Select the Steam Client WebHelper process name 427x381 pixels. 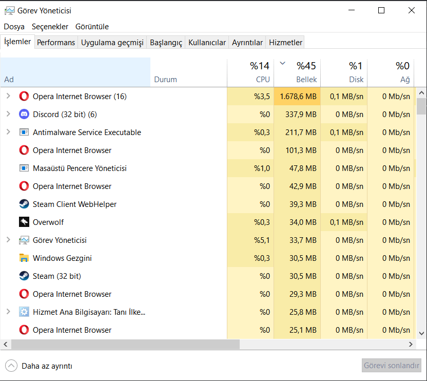[x=74, y=204]
